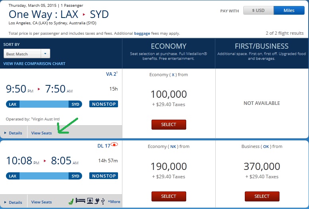Open the View Fare Comparison Chart link
This screenshot has height=209, width=309.
[x=34, y=64]
